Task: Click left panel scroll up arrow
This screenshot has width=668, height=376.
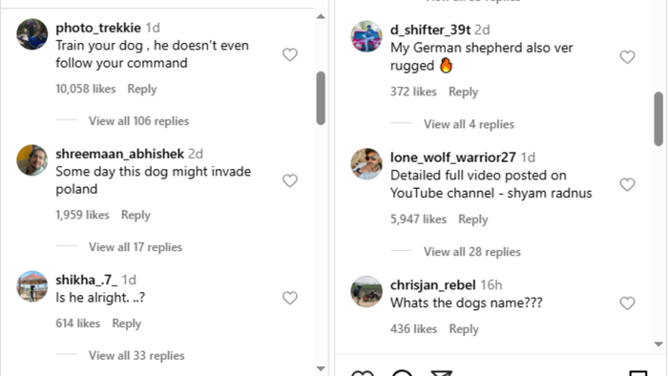Action: pos(321,16)
